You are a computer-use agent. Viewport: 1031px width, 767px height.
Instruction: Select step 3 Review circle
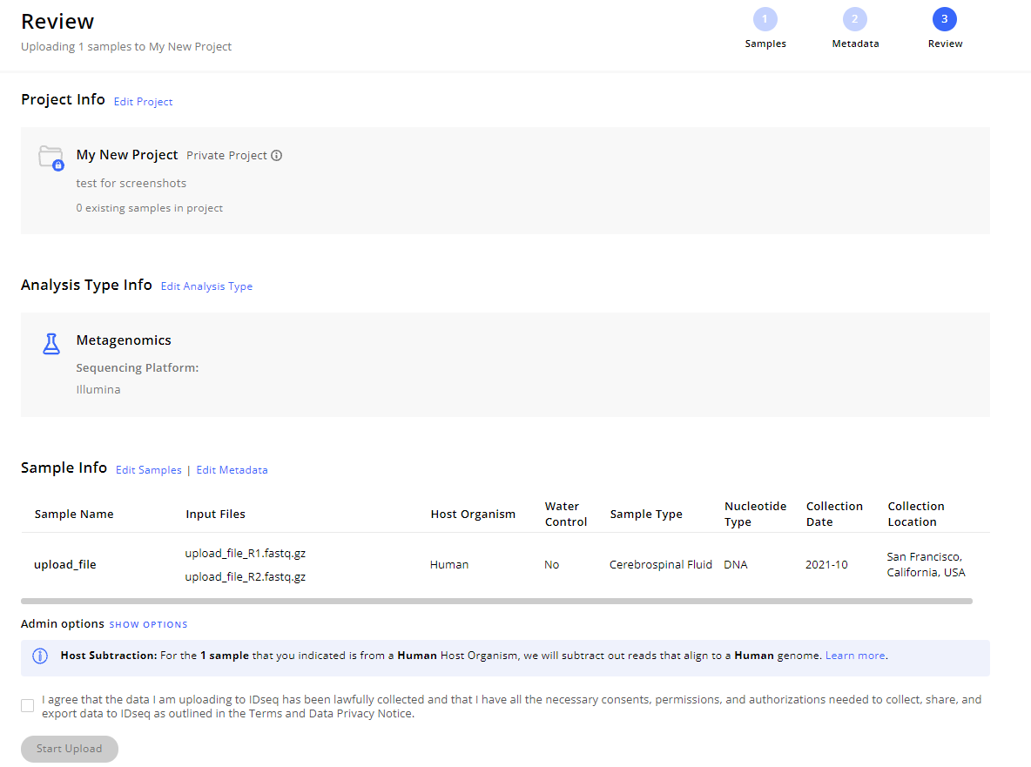(945, 19)
